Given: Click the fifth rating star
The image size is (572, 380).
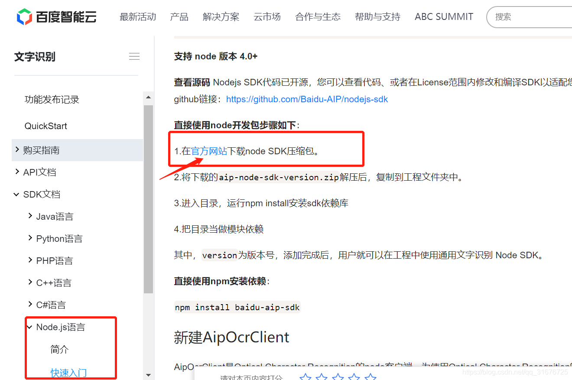Looking at the screenshot, I should tap(370, 377).
